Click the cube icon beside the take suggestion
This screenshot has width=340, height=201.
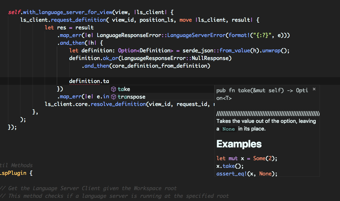click(114, 89)
